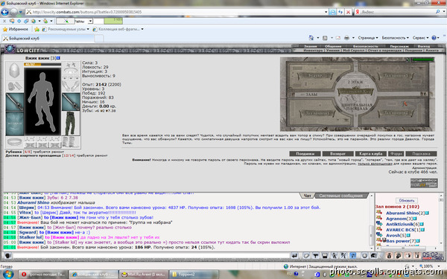The height and width of the screenshot is (279, 447).
Task: Open the Безопасность browser dropdown menu
Action: [x=395, y=38]
